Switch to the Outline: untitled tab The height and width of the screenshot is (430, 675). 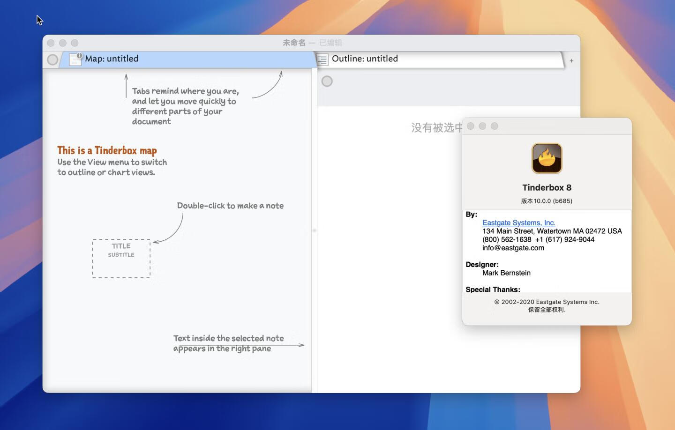click(x=441, y=59)
